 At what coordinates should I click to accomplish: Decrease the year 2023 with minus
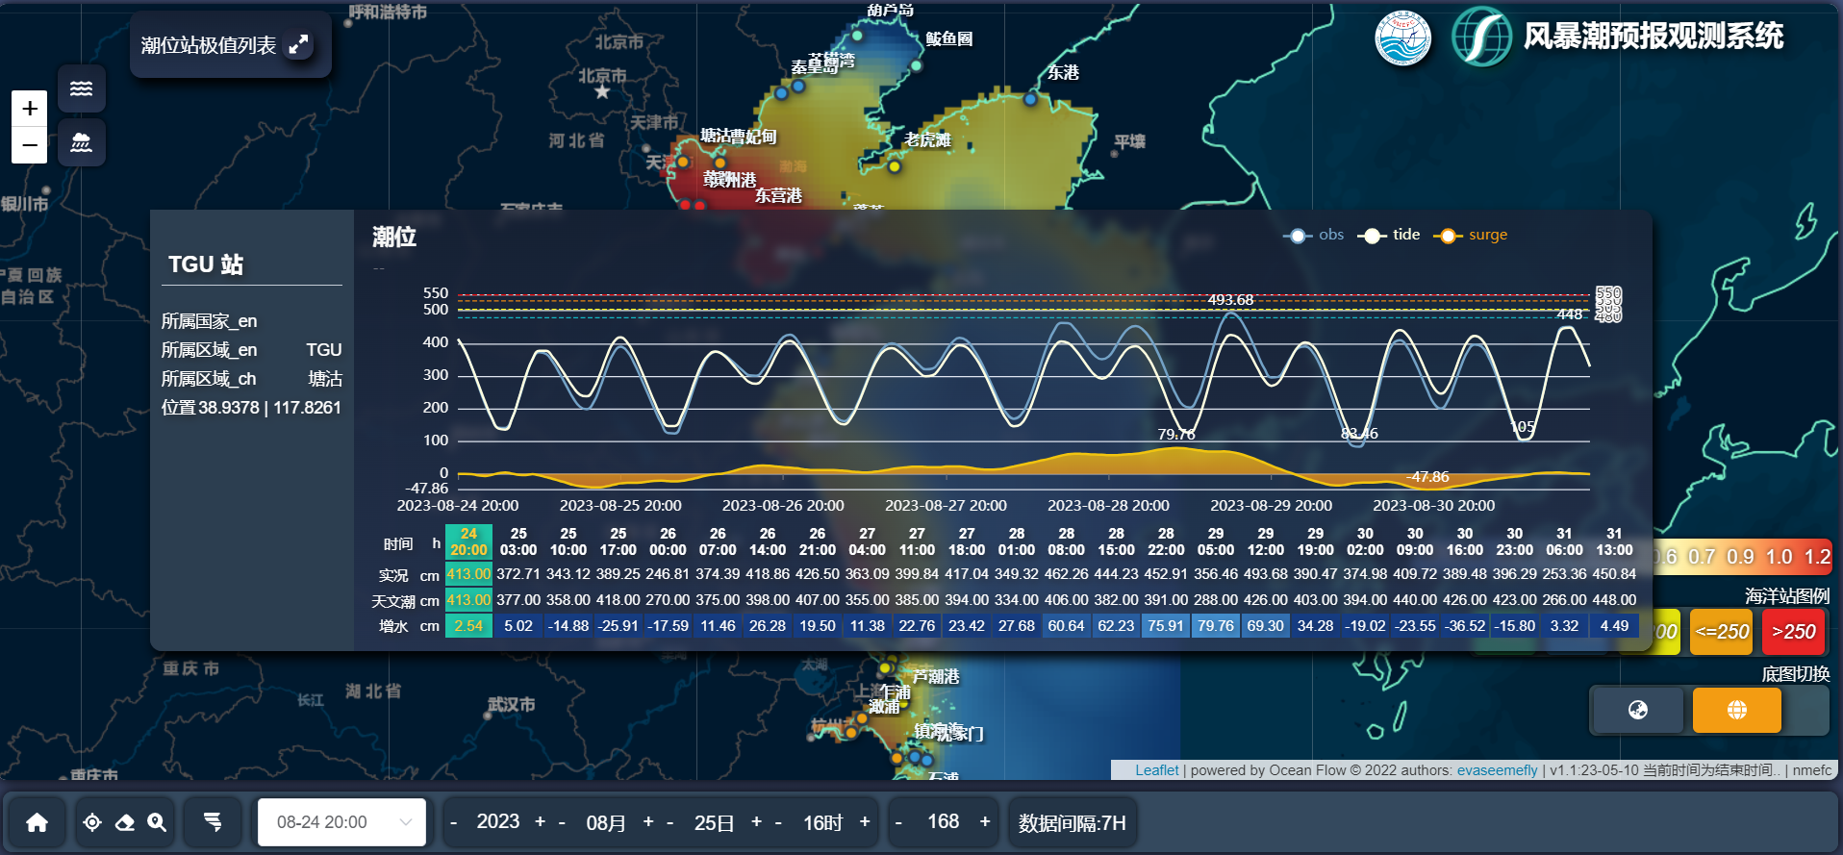point(454,821)
